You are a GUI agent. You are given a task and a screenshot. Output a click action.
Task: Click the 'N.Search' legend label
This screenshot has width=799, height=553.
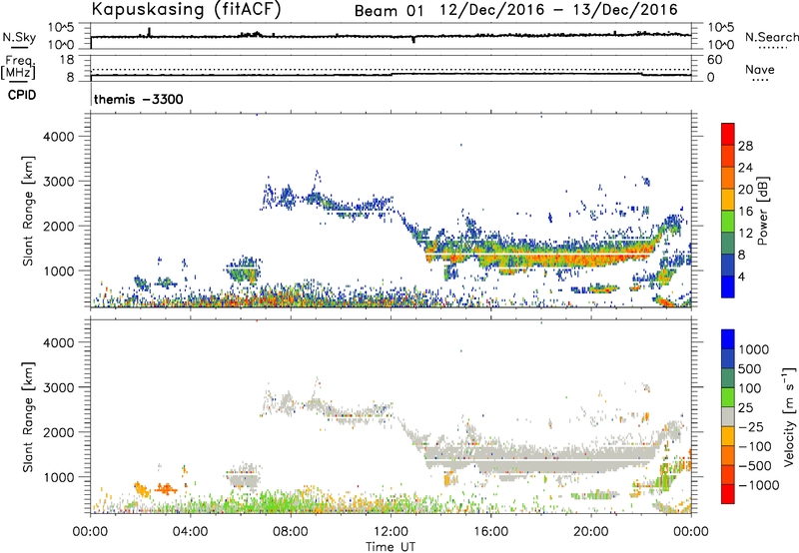click(x=771, y=37)
